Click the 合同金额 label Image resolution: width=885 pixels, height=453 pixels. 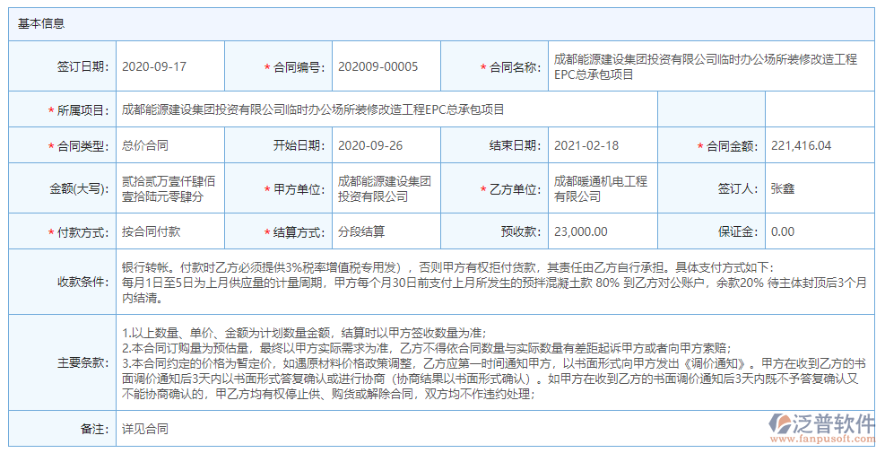(727, 146)
